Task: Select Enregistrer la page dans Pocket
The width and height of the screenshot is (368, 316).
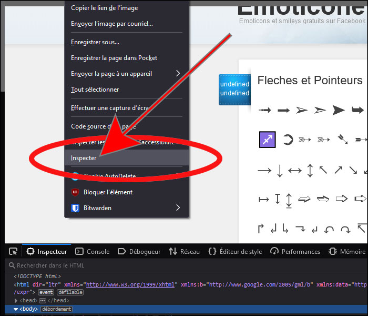Action: (x=127, y=58)
